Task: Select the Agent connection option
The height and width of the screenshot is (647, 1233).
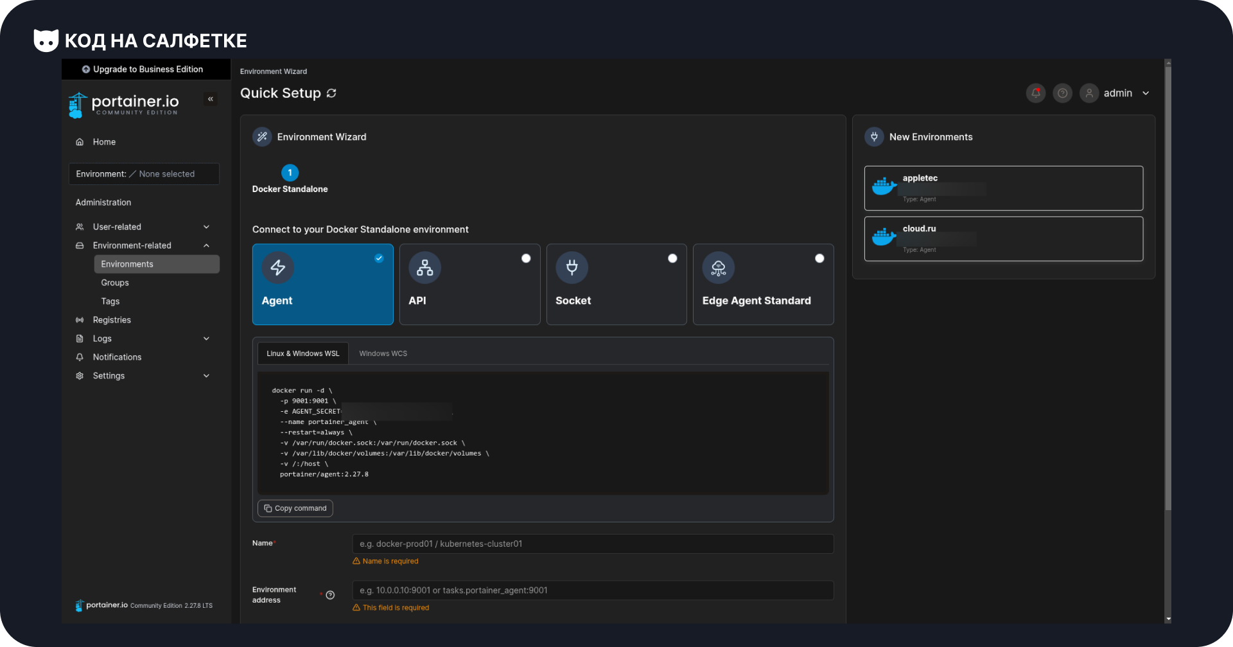Action: (323, 284)
